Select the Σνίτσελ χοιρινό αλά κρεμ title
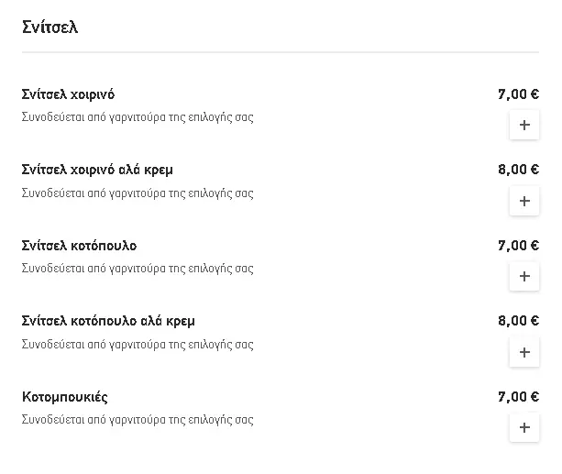Image resolution: width=562 pixels, height=474 pixels. (97, 170)
